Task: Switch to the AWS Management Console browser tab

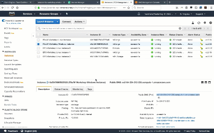Action: (x=150, y=2)
